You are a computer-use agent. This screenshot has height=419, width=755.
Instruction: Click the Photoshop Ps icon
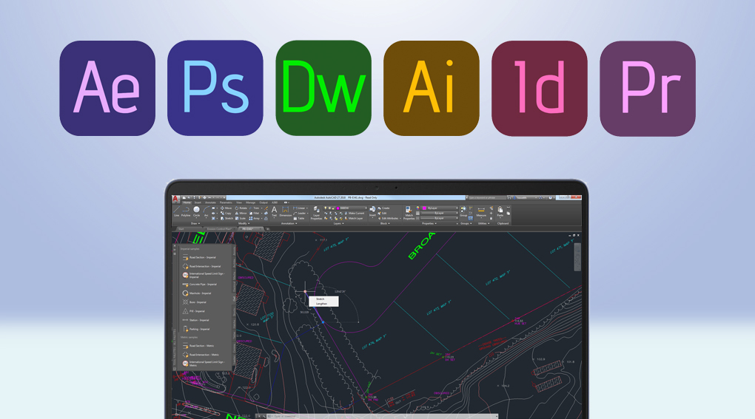(215, 89)
